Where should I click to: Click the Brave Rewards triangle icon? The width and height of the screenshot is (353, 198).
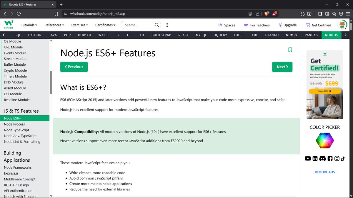pos(274,13)
